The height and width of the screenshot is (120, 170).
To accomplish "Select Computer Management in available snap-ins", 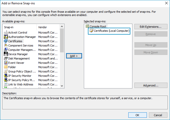I will [22, 50].
